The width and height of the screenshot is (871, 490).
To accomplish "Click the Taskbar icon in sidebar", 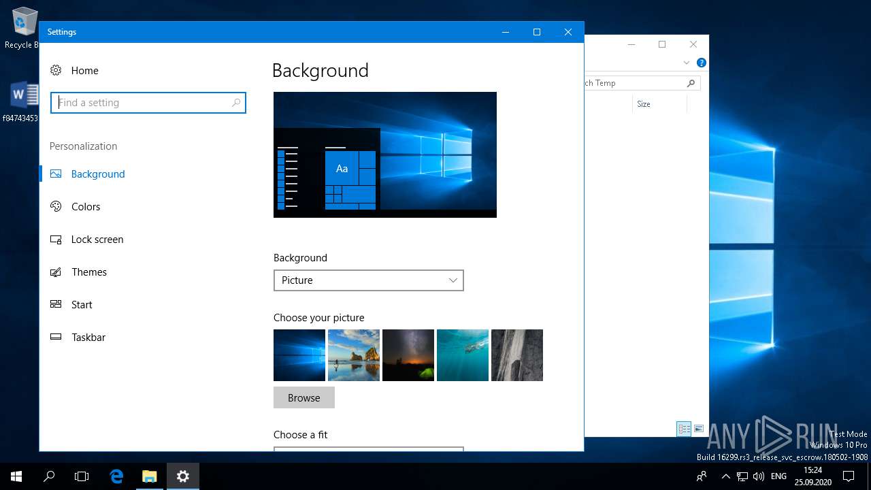I will [56, 337].
